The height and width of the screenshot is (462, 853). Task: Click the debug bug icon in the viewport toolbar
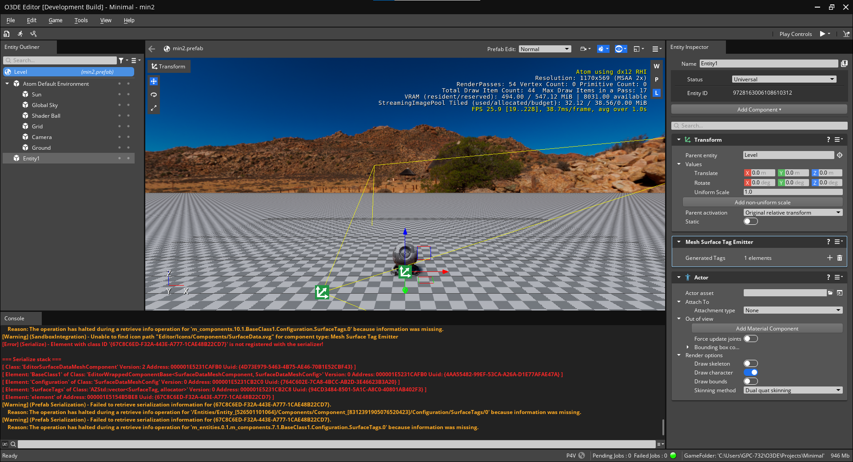click(602, 49)
